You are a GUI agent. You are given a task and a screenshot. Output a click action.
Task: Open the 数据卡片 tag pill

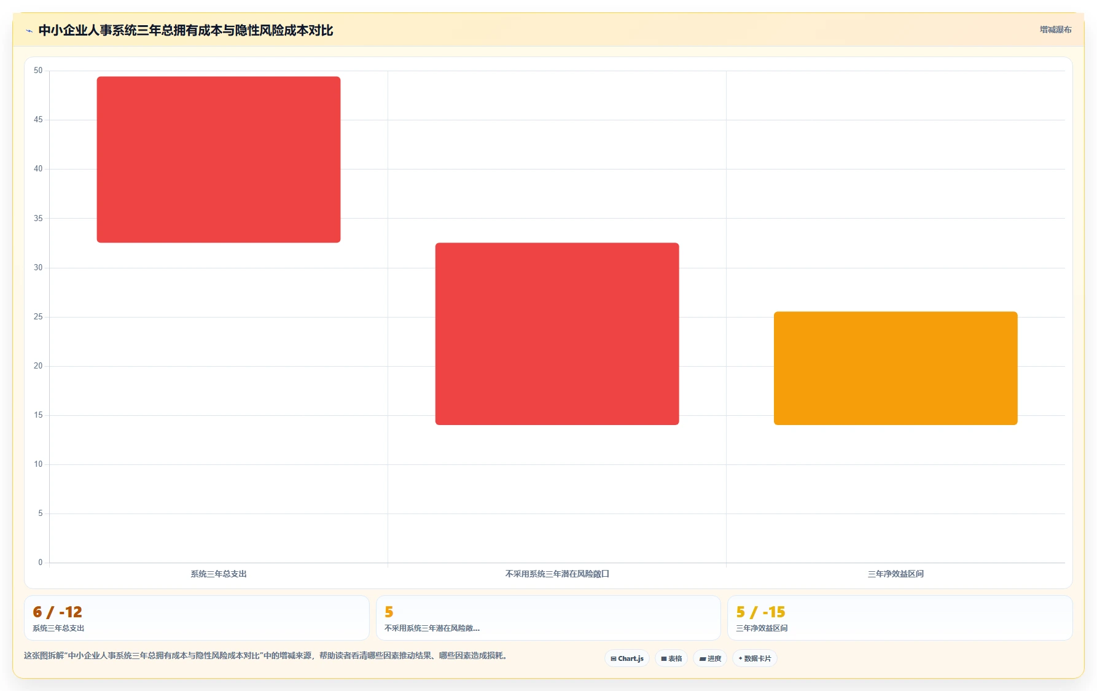point(755,658)
